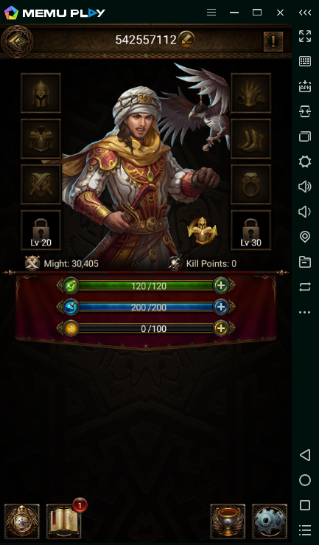Add stamina with green plus button

point(221,285)
